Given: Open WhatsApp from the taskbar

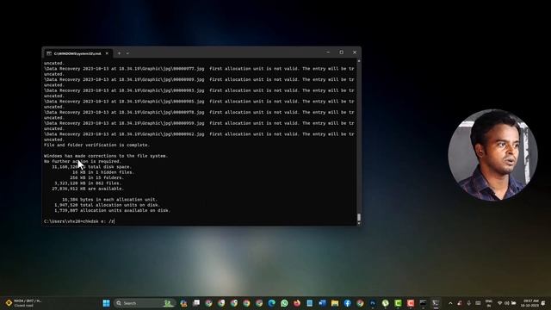Looking at the screenshot, I should tap(284, 303).
